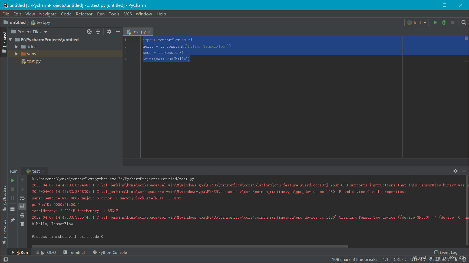The height and width of the screenshot is (263, 469).
Task: Clear output with trash icon
Action: (22, 224)
